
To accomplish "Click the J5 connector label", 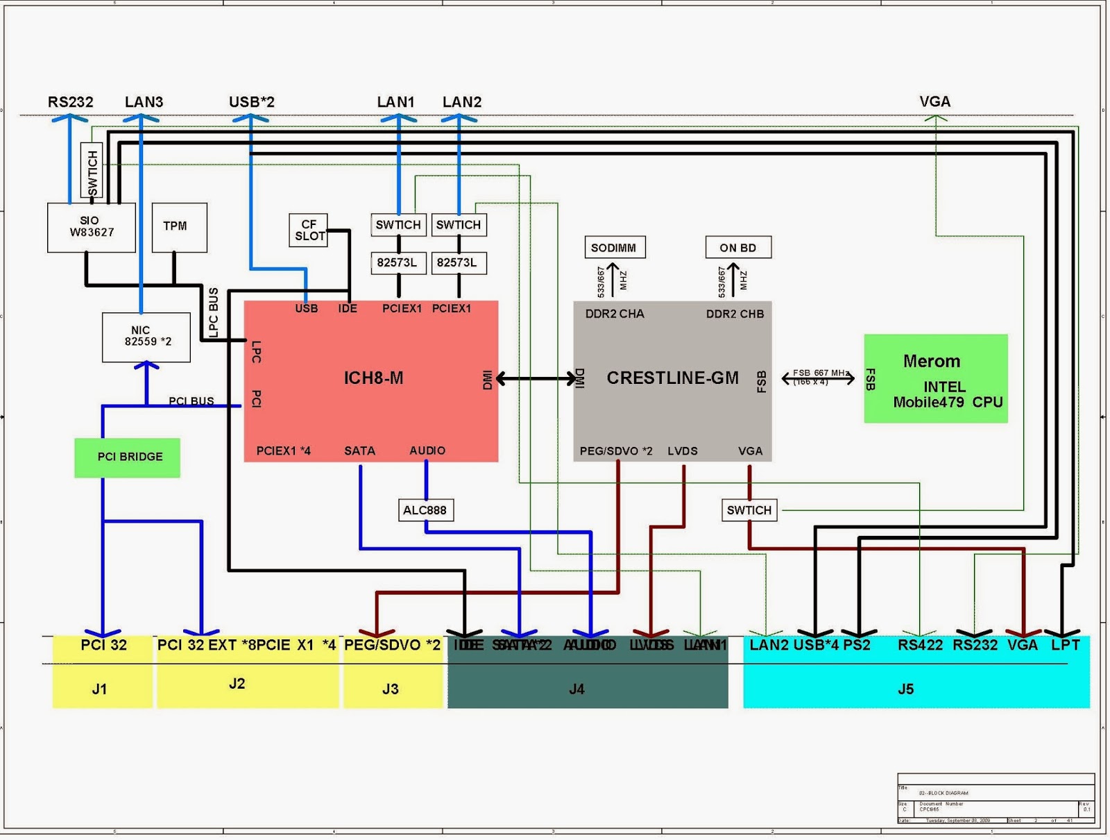I will pyautogui.click(x=906, y=689).
